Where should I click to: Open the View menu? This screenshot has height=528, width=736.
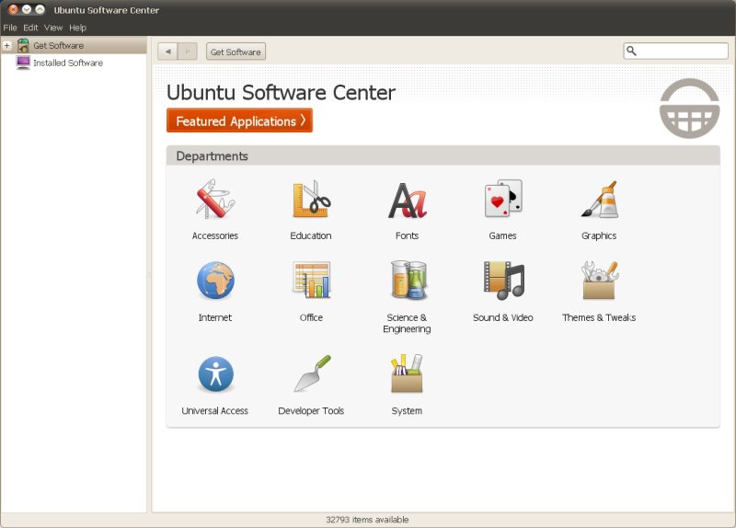(x=53, y=28)
